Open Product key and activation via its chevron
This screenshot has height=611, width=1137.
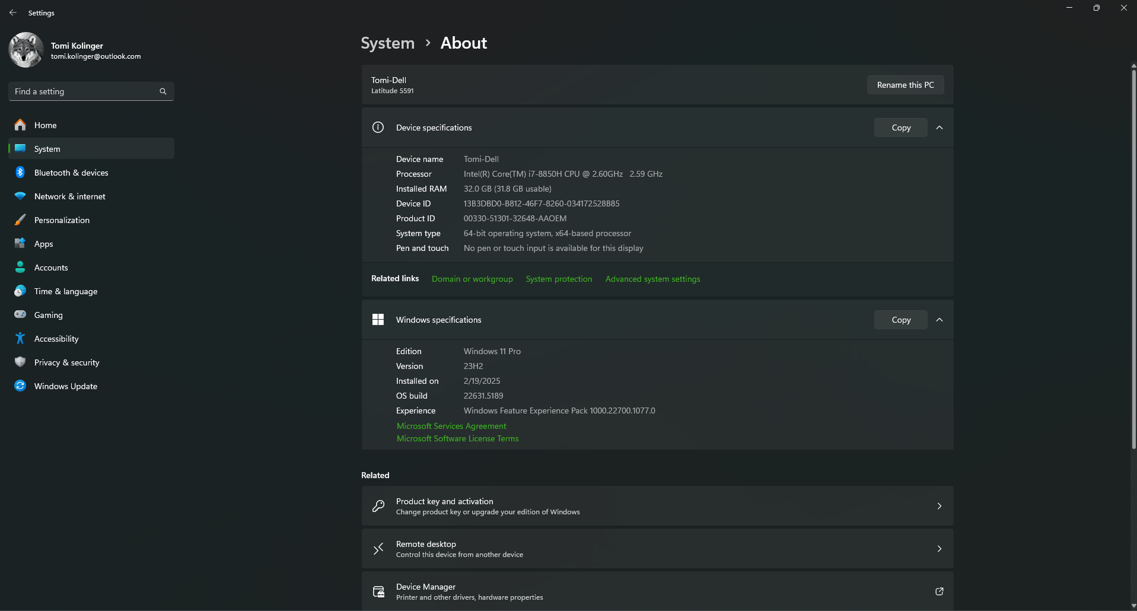939,506
